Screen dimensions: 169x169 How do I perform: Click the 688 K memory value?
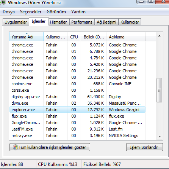pos(99,84)
